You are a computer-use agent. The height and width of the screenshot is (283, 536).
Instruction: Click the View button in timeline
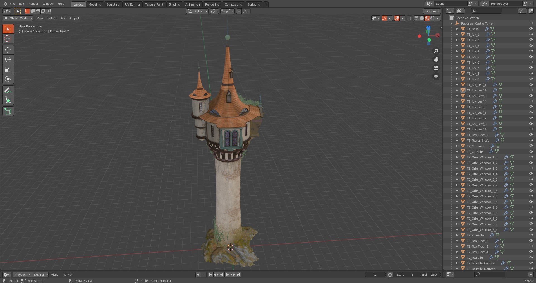[x=54, y=275]
